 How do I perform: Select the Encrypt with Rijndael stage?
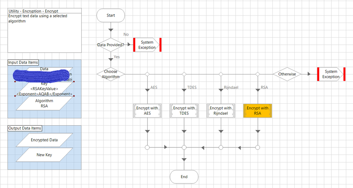(x=221, y=111)
